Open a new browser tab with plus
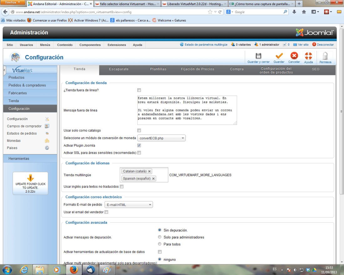 (299, 4)
